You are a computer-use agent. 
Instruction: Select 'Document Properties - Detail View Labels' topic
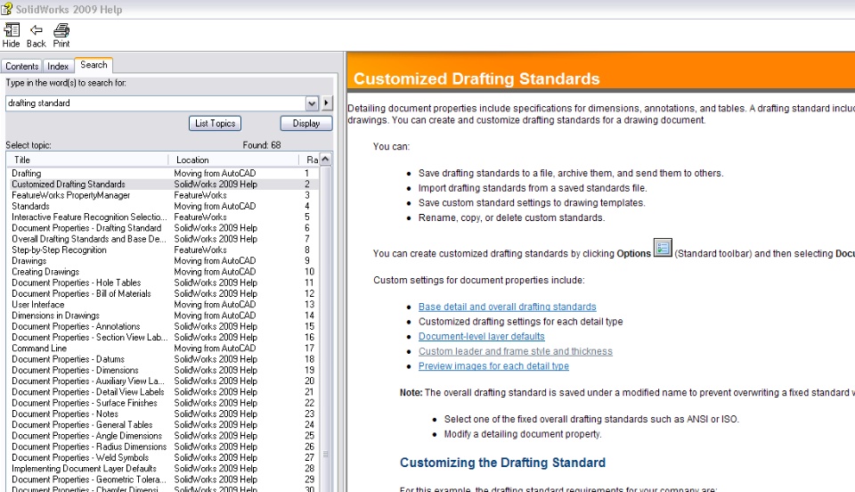click(x=164, y=391)
